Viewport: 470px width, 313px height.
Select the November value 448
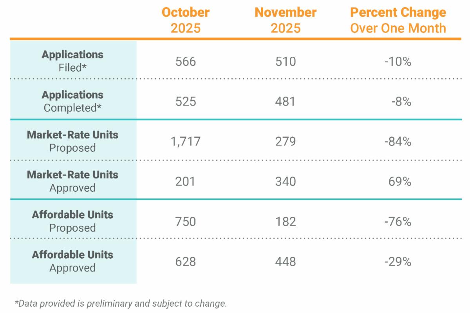coord(285,262)
